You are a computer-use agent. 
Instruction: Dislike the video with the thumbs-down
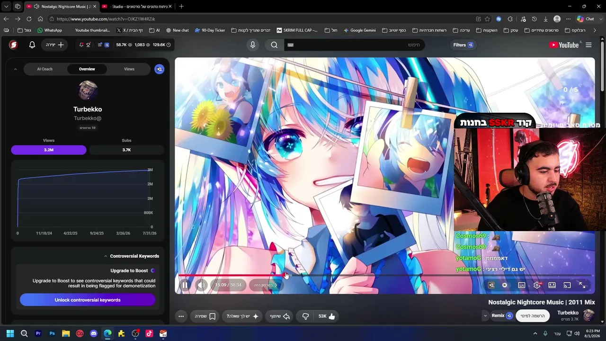click(306, 316)
